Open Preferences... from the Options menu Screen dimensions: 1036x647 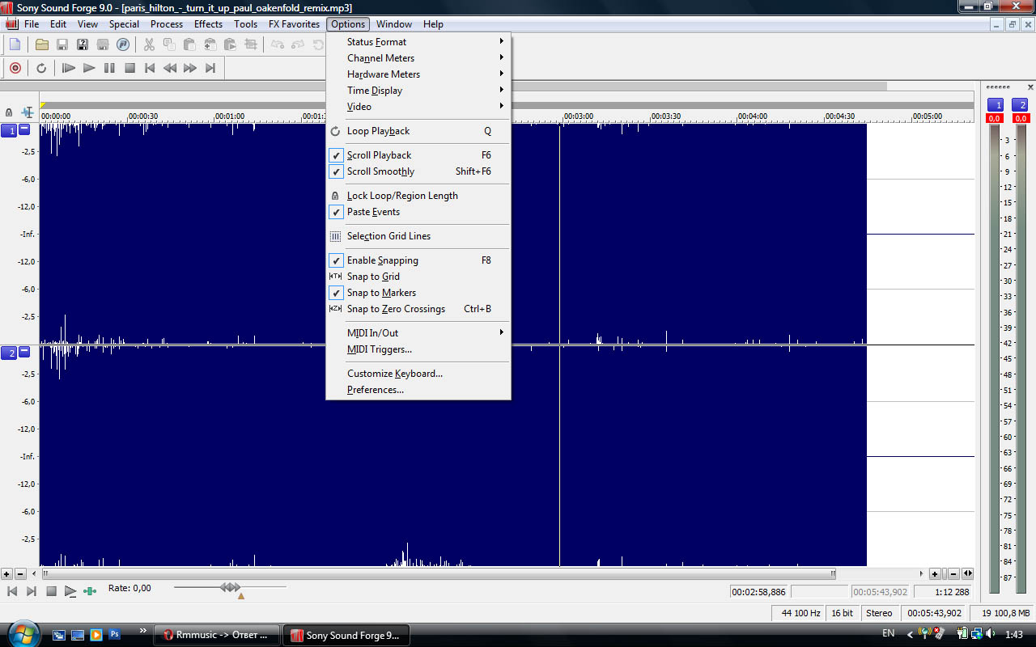point(418,390)
